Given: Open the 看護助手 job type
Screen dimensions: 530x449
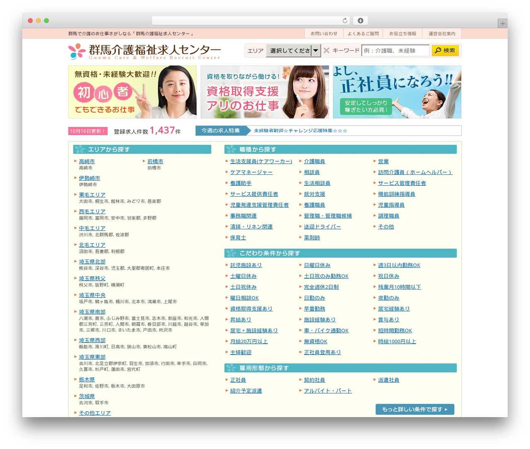Looking at the screenshot, I should 241,183.
